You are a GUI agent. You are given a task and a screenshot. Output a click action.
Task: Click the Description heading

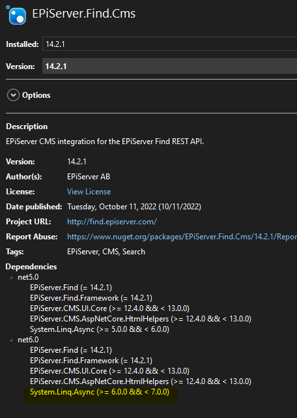[x=27, y=127]
